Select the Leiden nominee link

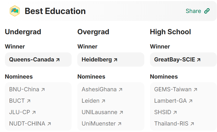point(91,101)
